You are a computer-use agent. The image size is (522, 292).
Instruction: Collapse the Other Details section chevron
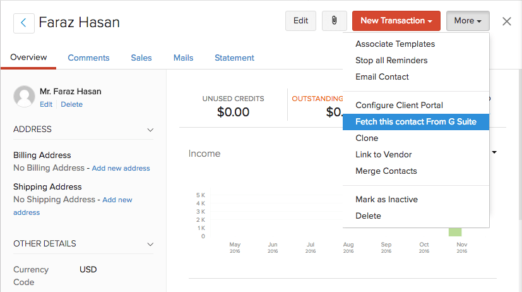[x=150, y=244]
